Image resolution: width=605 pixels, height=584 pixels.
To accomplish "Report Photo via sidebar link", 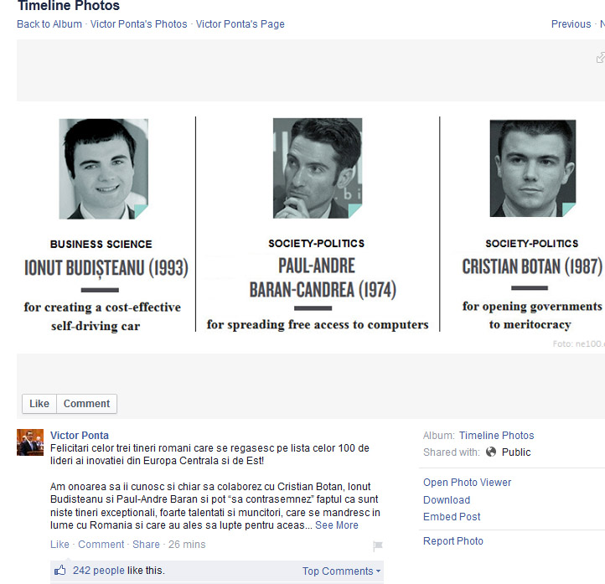I will pyautogui.click(x=453, y=541).
